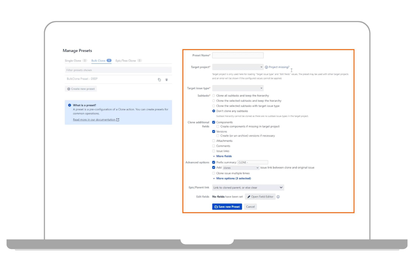Click into the Preset Name input field
Screen dimensions: 414x272
[238, 55]
